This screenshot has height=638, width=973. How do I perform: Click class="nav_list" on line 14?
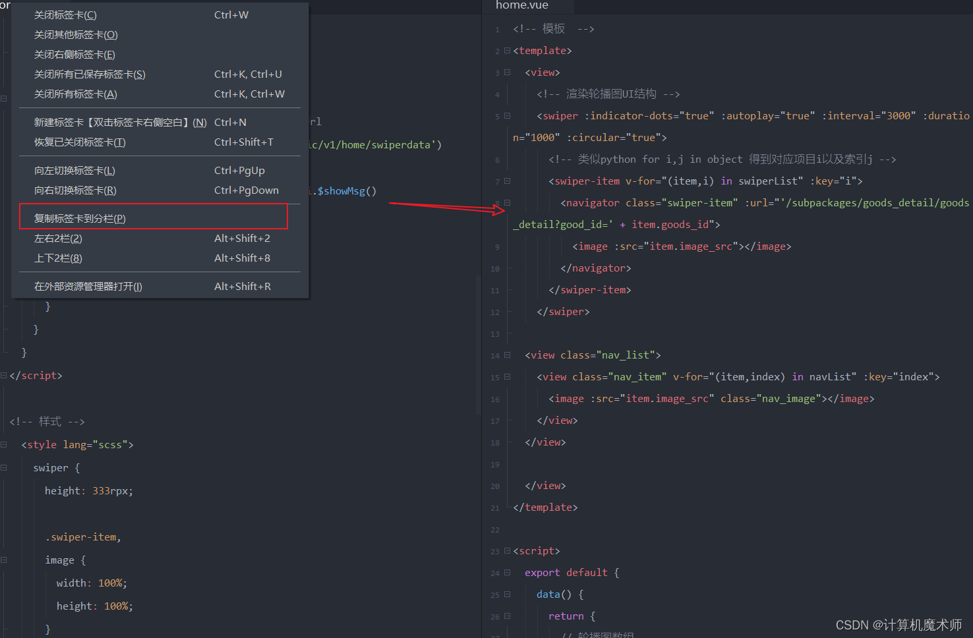(608, 355)
